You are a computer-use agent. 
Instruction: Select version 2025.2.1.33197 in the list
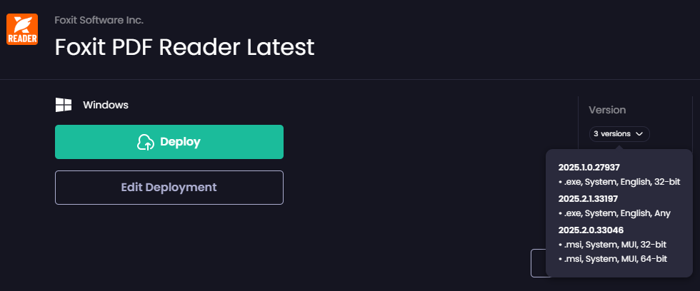point(588,198)
